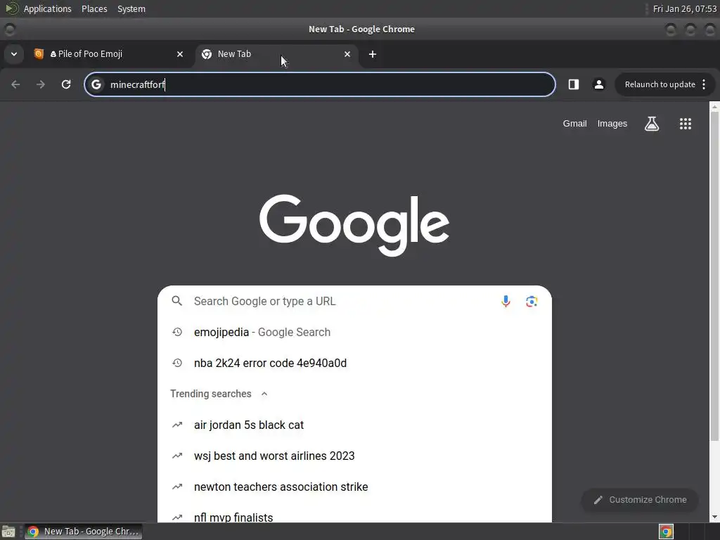Start voice search with microphone
The width and height of the screenshot is (720, 540).
pyautogui.click(x=506, y=301)
